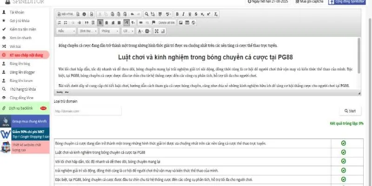Insert a bulleted list

pyautogui.click(x=66, y=23)
